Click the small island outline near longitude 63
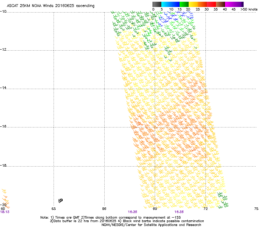The width and height of the screenshot is (259, 227). click(61, 200)
